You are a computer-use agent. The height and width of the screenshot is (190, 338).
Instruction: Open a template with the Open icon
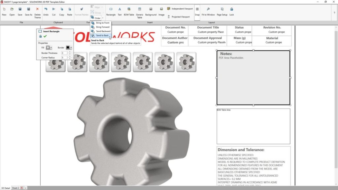coord(12,12)
